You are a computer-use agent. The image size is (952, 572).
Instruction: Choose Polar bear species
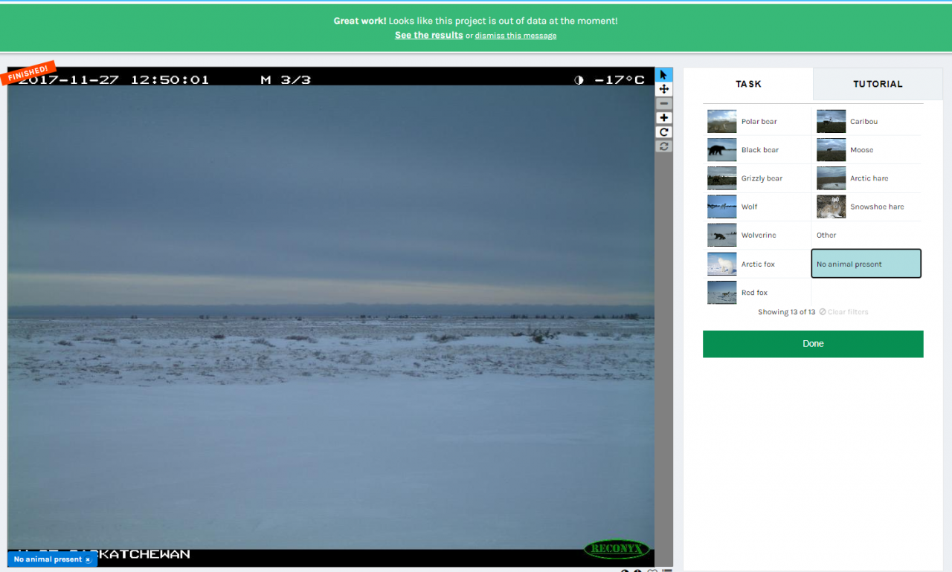(x=757, y=121)
